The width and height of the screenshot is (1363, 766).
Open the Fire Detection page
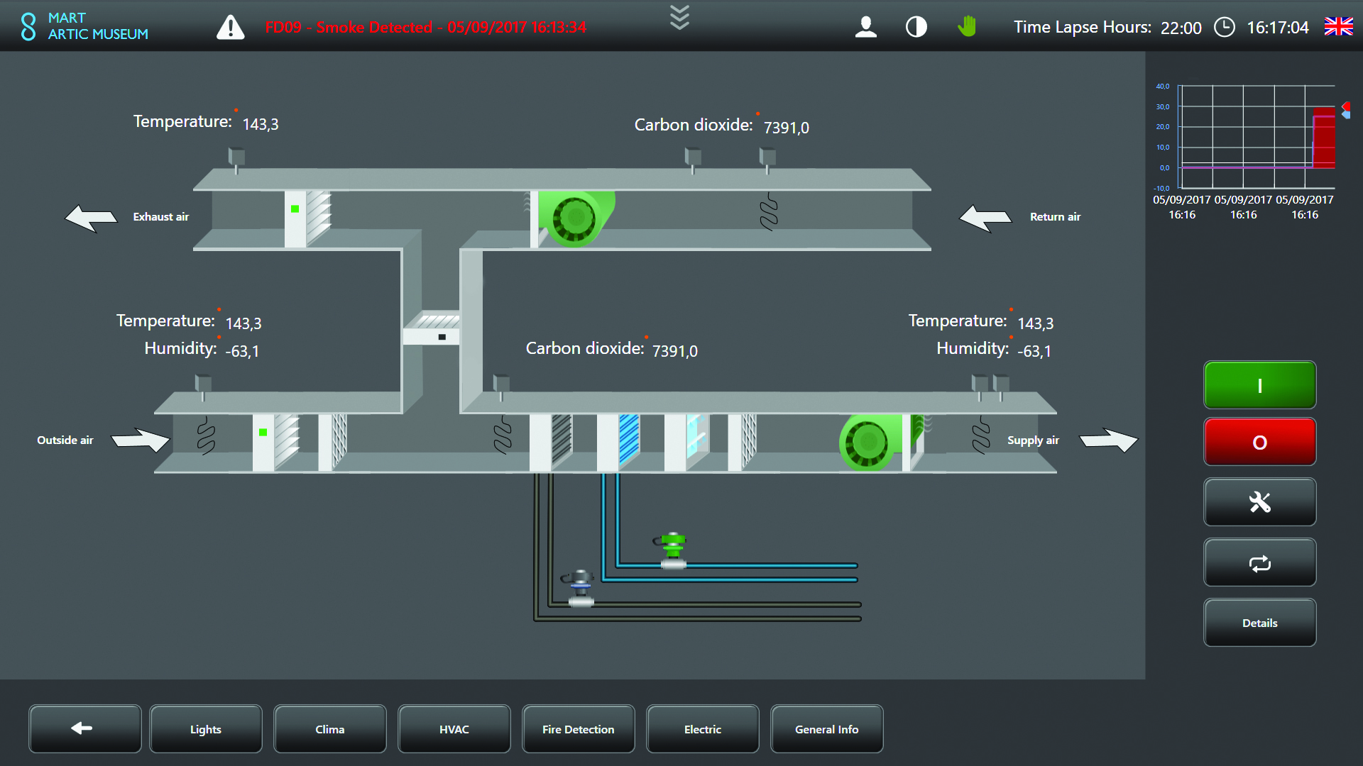pos(578,728)
